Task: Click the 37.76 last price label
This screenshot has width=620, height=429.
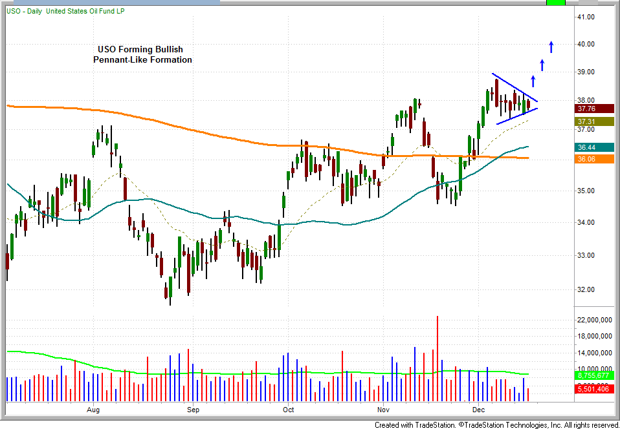Action: coord(595,109)
